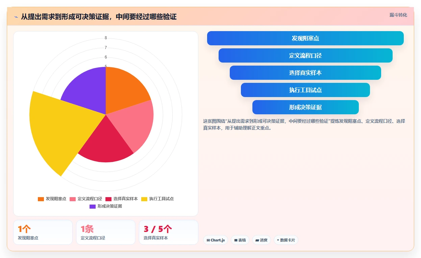
Task: Click the 执行工具试点 funnel bar
Action: point(305,90)
